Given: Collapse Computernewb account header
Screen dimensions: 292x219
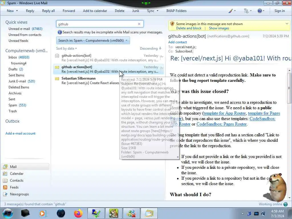Looking at the screenshot, I should tap(27, 51).
